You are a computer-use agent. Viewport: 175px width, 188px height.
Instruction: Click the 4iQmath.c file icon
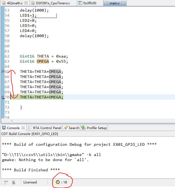[x=4, y=3]
